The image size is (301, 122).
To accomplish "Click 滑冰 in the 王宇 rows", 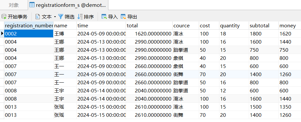I will pyautogui.click(x=186, y=99).
